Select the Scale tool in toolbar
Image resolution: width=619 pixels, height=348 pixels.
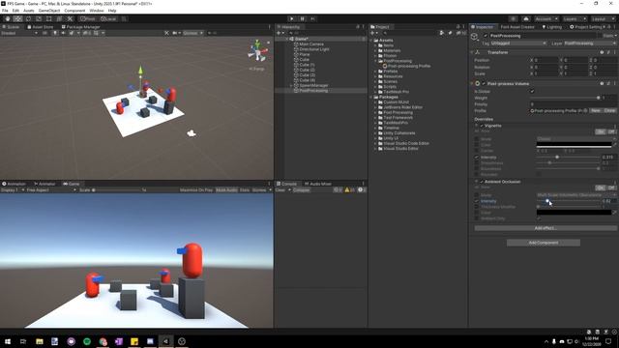pyautogui.click(x=39, y=18)
